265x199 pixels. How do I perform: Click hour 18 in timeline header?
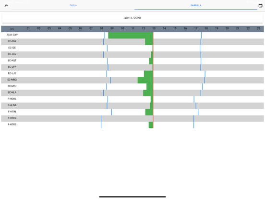(x=206, y=28)
